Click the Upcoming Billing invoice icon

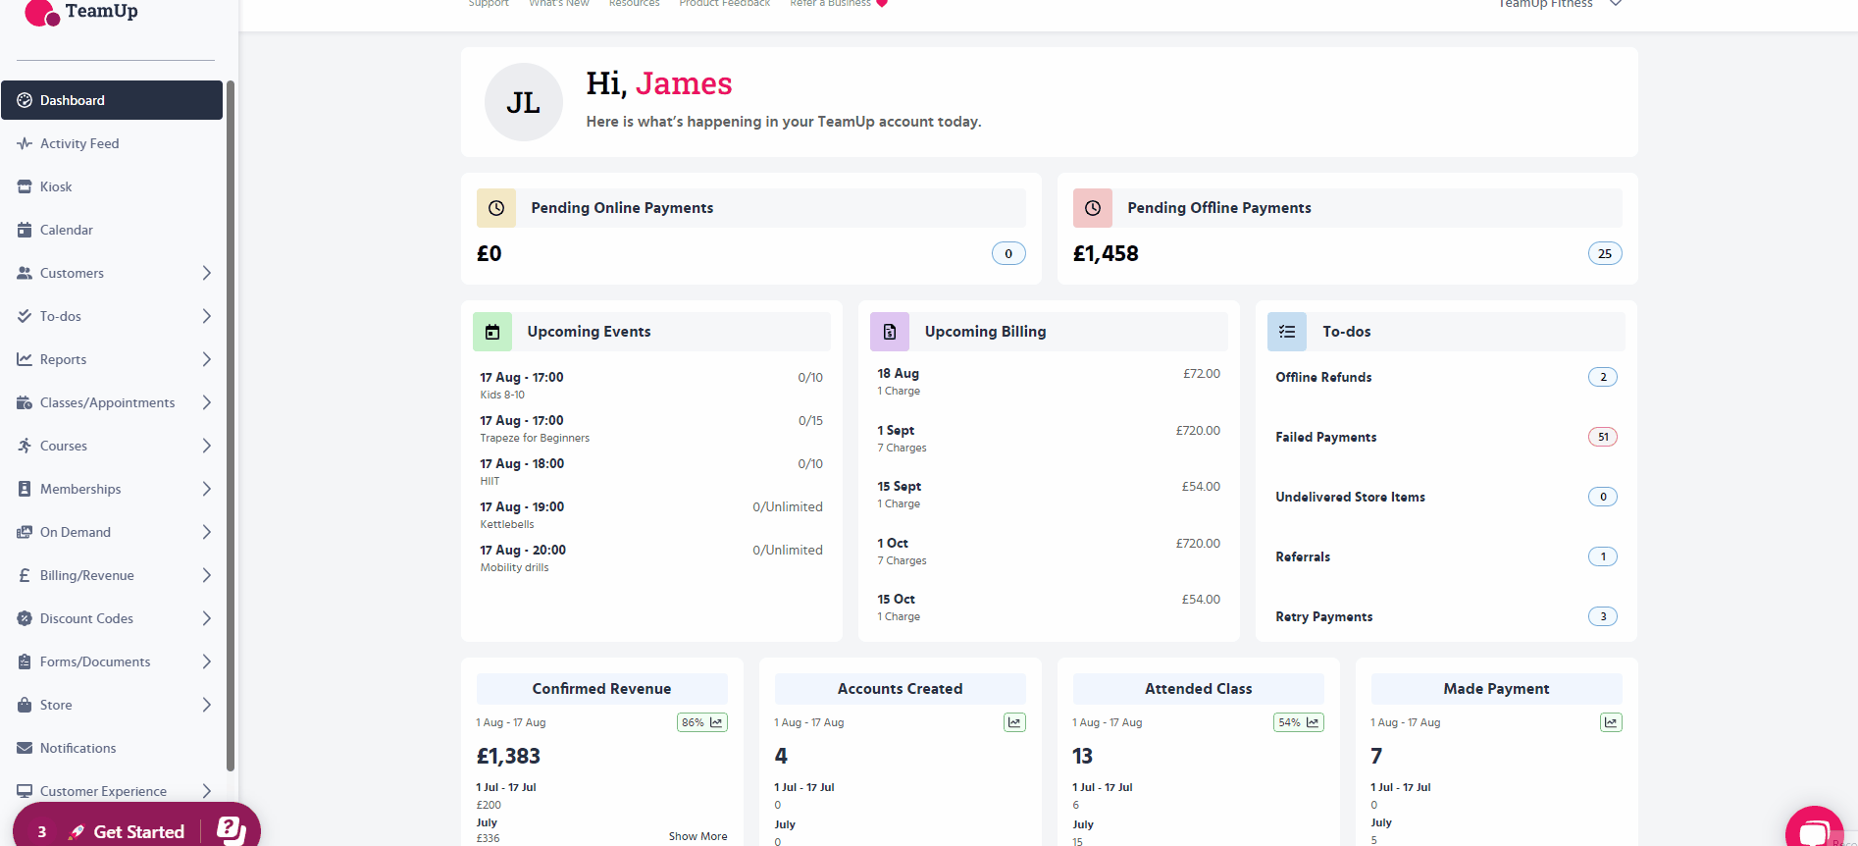890,332
